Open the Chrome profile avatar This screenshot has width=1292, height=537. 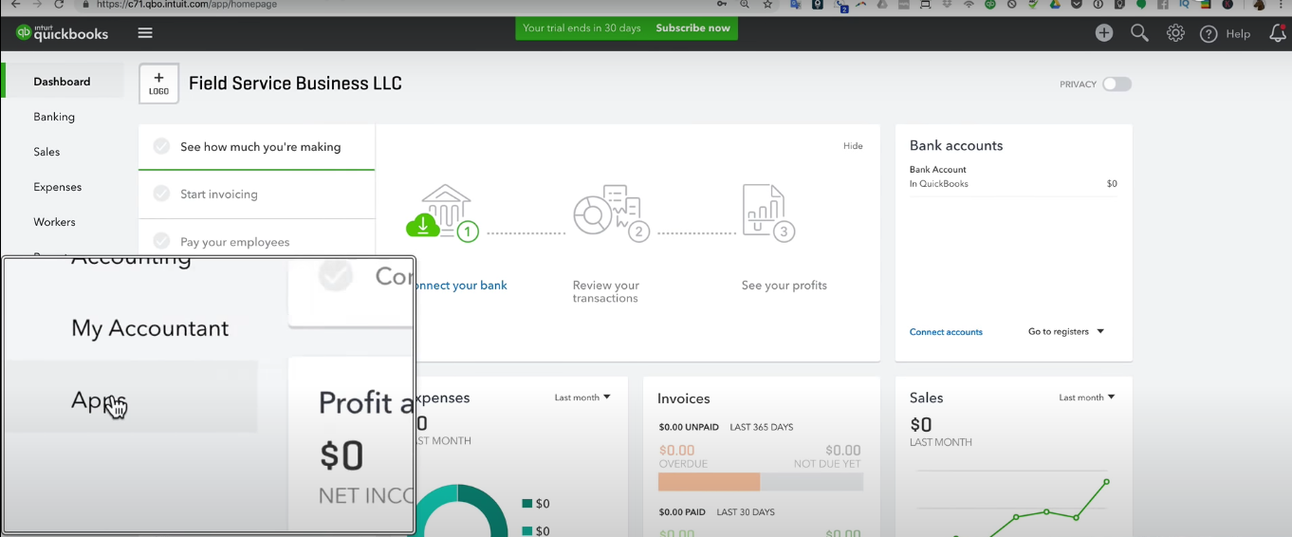[x=1259, y=5]
